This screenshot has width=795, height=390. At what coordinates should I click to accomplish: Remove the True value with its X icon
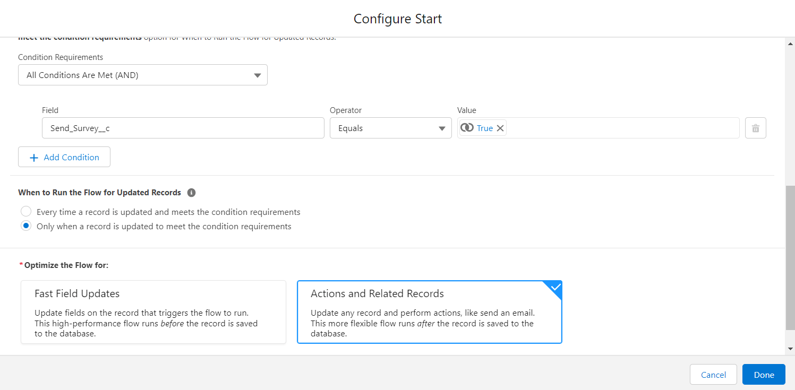499,127
